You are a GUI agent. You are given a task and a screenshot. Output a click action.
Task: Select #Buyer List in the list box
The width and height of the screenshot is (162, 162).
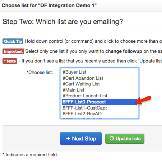pyautogui.click(x=99, y=72)
